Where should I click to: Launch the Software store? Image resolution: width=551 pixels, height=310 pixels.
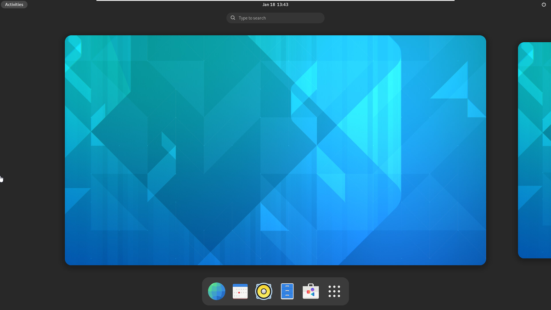(310, 291)
